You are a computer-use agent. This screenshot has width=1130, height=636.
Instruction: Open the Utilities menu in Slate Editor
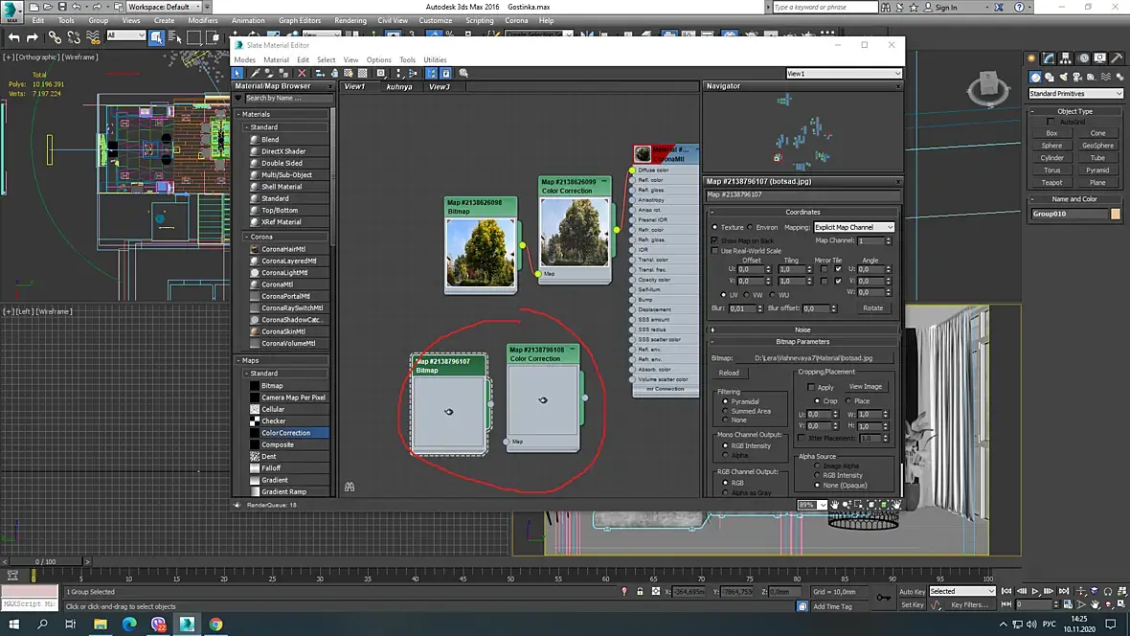pos(436,59)
